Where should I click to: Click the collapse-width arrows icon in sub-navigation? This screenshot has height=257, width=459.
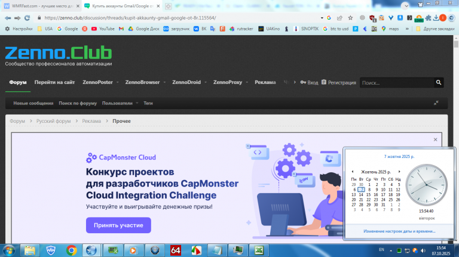pyautogui.click(x=436, y=103)
